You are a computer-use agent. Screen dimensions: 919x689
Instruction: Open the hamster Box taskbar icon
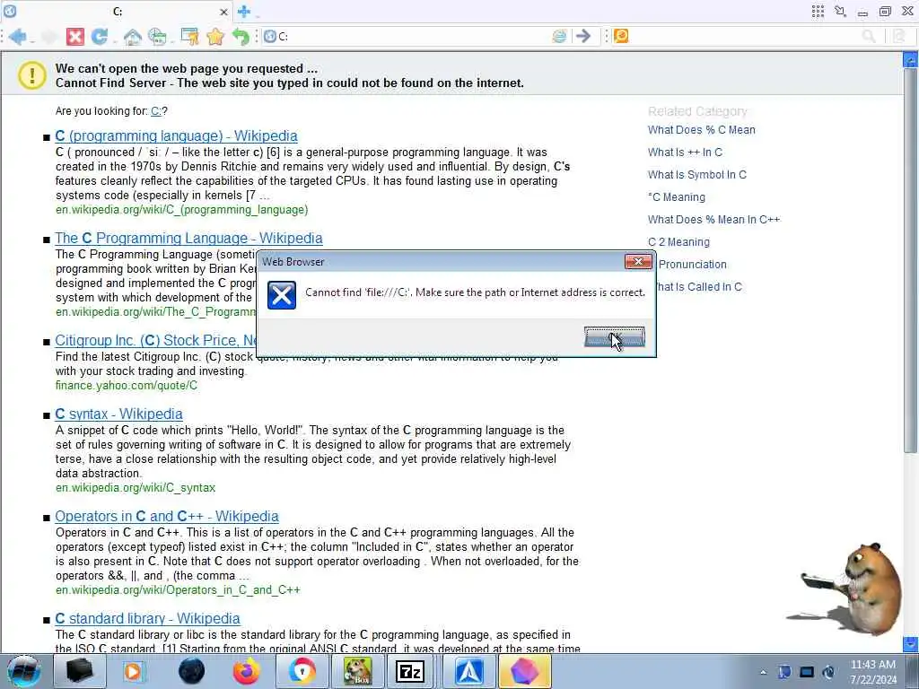[357, 671]
